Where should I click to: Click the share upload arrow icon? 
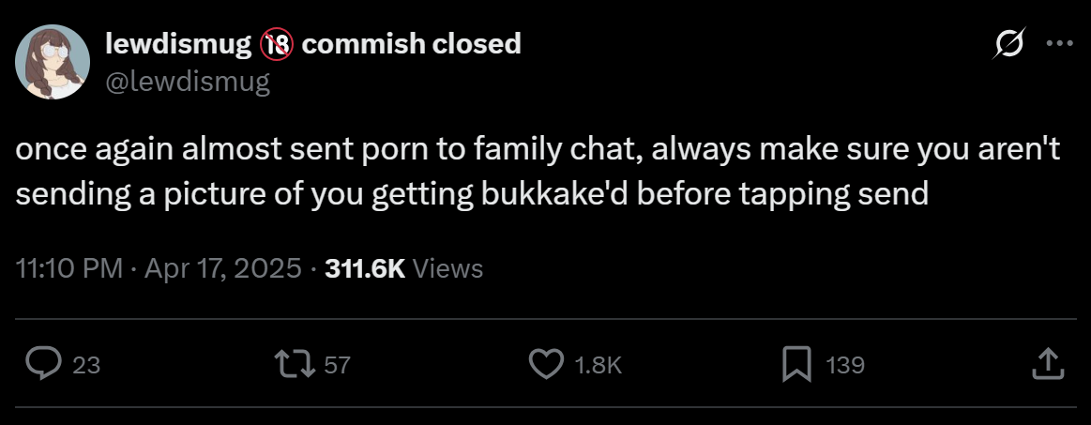click(1049, 364)
